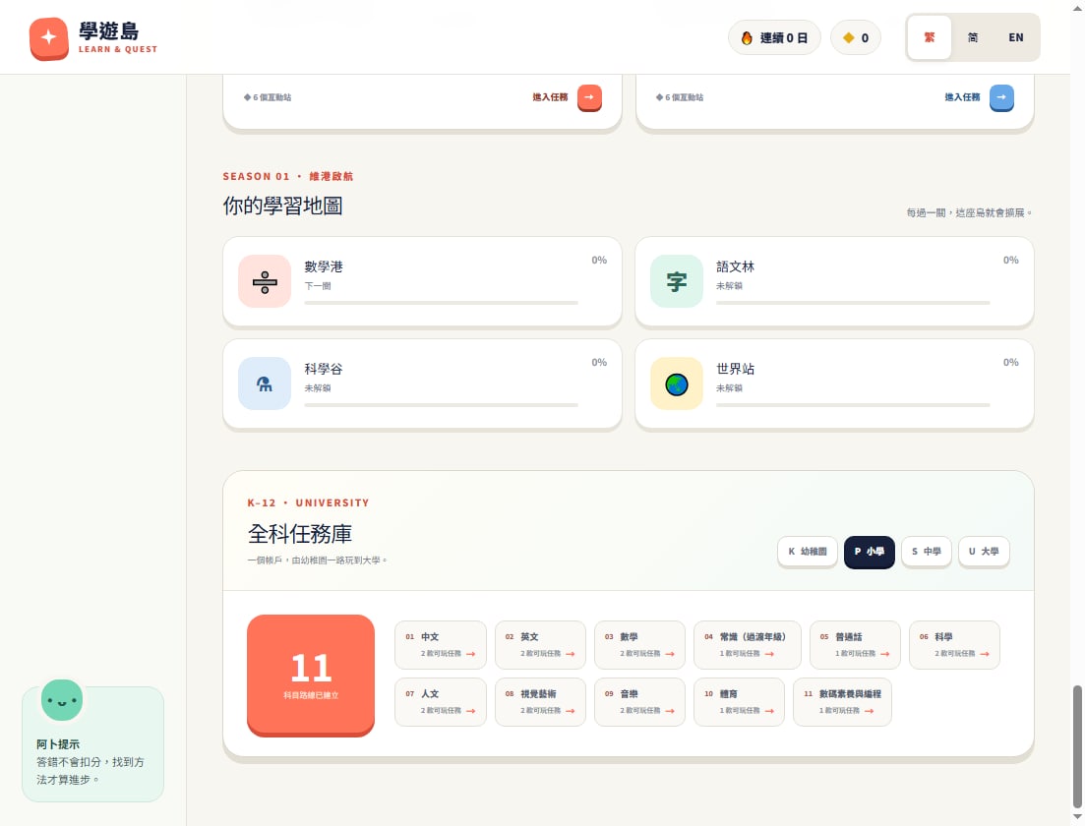Click the arrow in the 01 中文 card
The image size is (1085, 826).
click(x=471, y=654)
